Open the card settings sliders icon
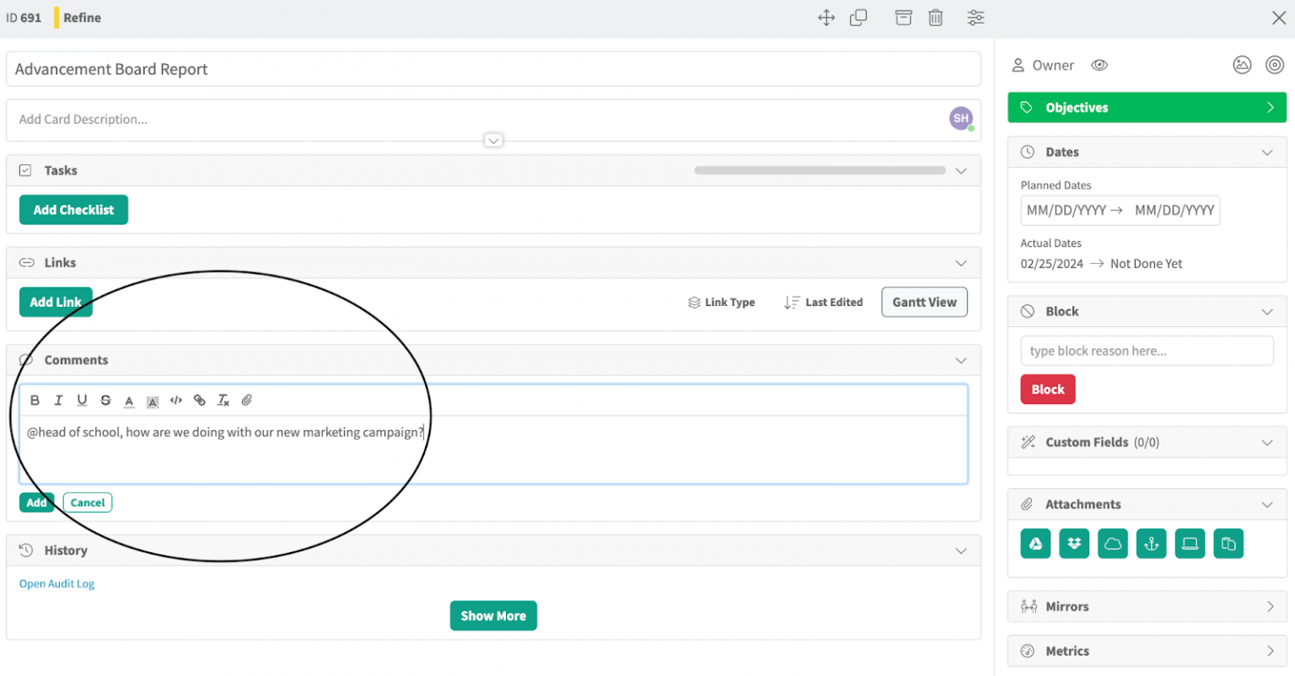The image size is (1295, 676). click(x=975, y=18)
